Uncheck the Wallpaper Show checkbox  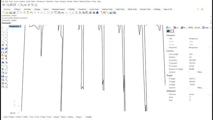click(x=190, y=97)
